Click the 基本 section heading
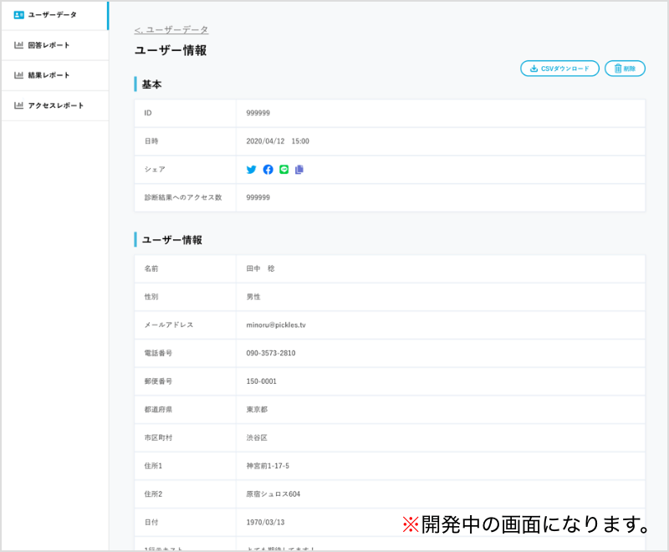 [151, 84]
